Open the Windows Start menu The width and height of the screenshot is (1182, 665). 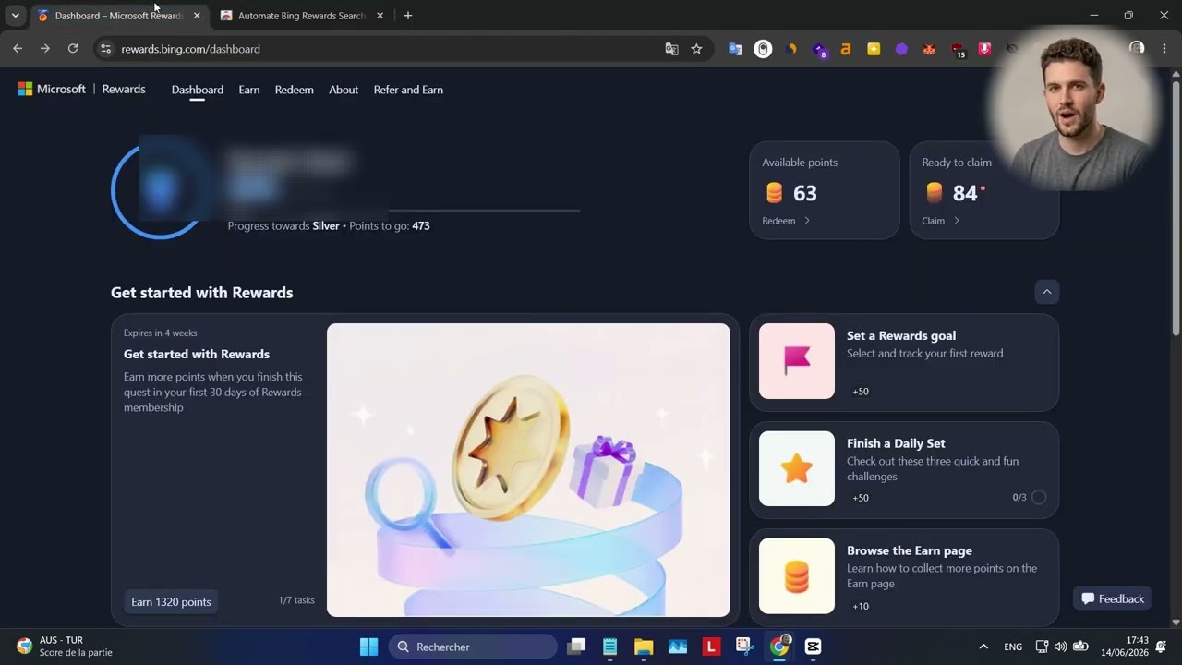coord(368,647)
